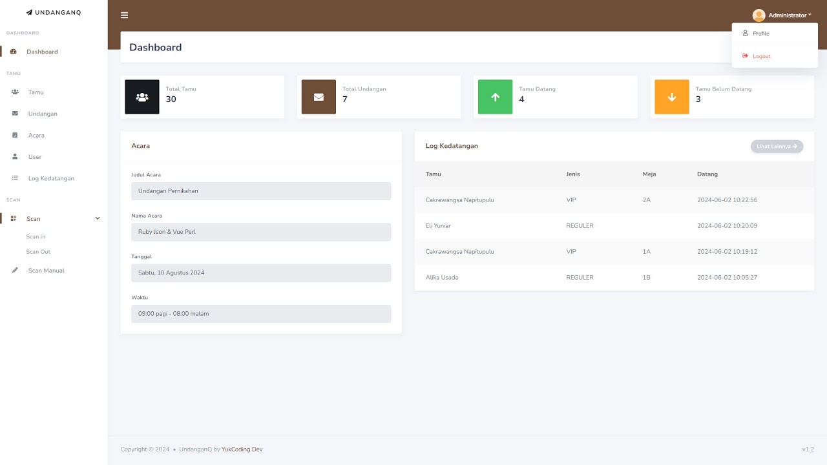Toggle the hamburger sidebar menu
Image resolution: width=827 pixels, height=465 pixels.
pos(125,15)
